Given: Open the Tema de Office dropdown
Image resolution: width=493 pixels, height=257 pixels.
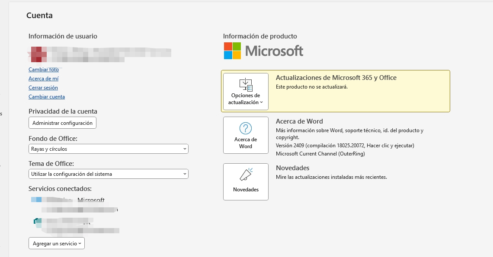Looking at the screenshot, I should point(109,174).
